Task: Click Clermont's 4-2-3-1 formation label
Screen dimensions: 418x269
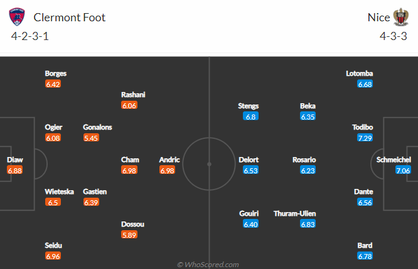Action: [30, 36]
